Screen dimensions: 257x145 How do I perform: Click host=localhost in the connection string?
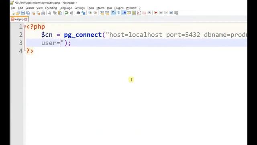[136, 35]
